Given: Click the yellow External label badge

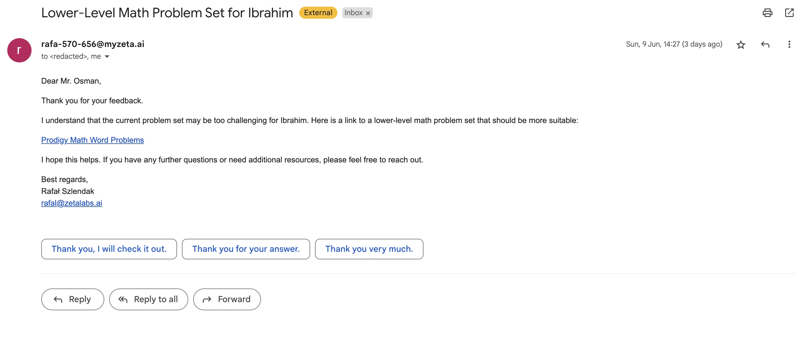Looking at the screenshot, I should tap(318, 13).
